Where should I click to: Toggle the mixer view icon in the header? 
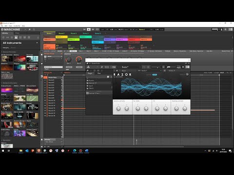click(x=34, y=29)
